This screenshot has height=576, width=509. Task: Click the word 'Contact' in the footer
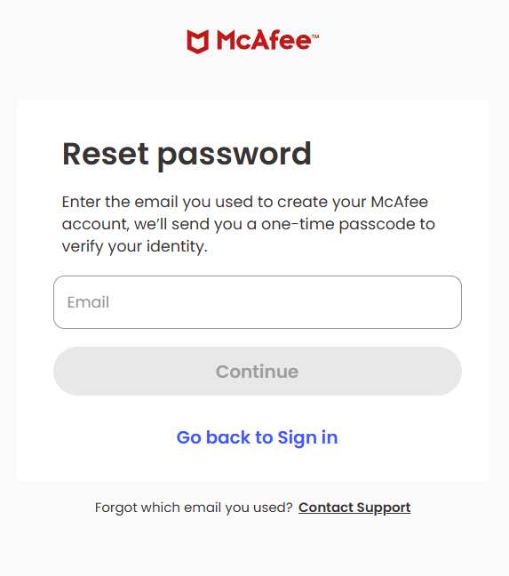[x=325, y=508]
